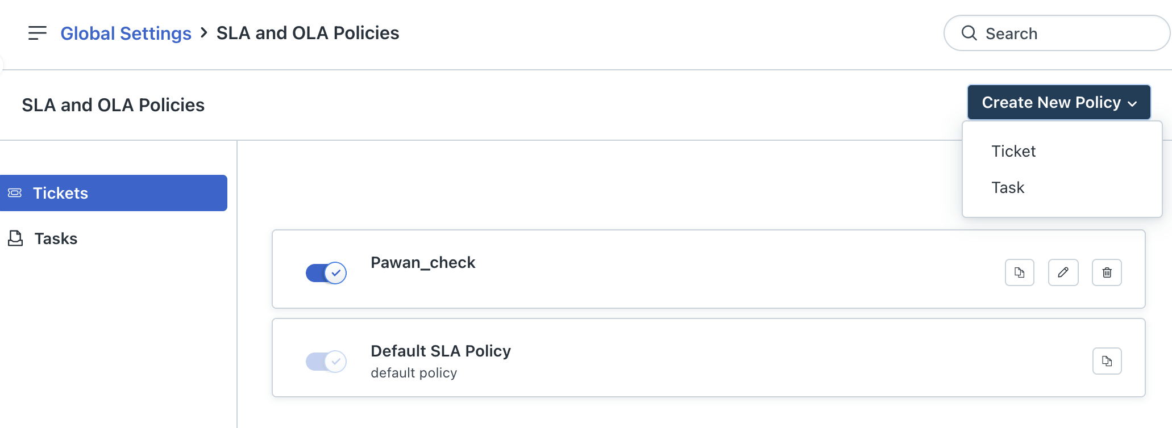
Task: Choose Task from the new policy dropdown
Action: point(1008,187)
